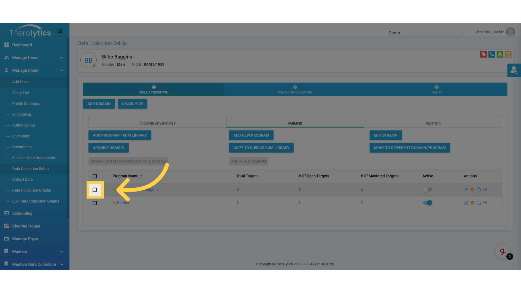Click the Add New Program button
This screenshot has width=521, height=293.
tap(251, 135)
